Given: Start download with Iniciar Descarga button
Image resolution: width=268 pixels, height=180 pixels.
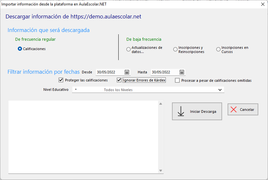Looking at the screenshot, I should pos(197,111).
